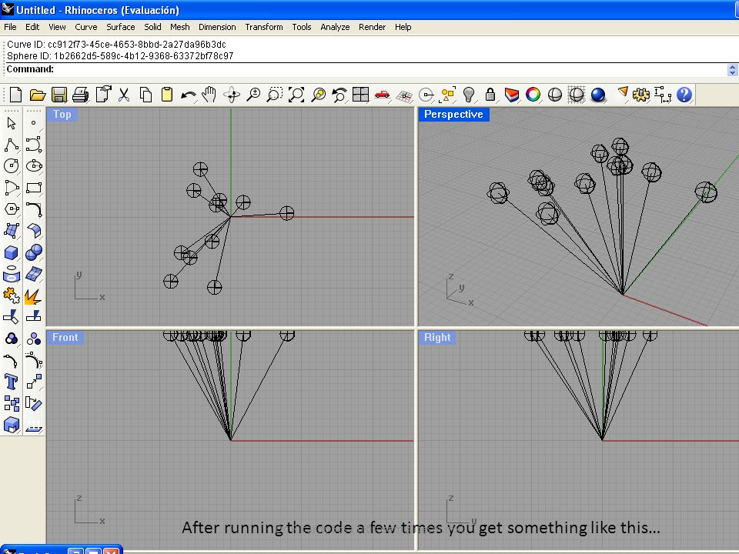Print the model with the printer icon
This screenshot has width=739, height=554.
(81, 95)
